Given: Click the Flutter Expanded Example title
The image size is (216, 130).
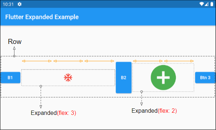Looking at the screenshot, I should pyautogui.click(x=42, y=17).
